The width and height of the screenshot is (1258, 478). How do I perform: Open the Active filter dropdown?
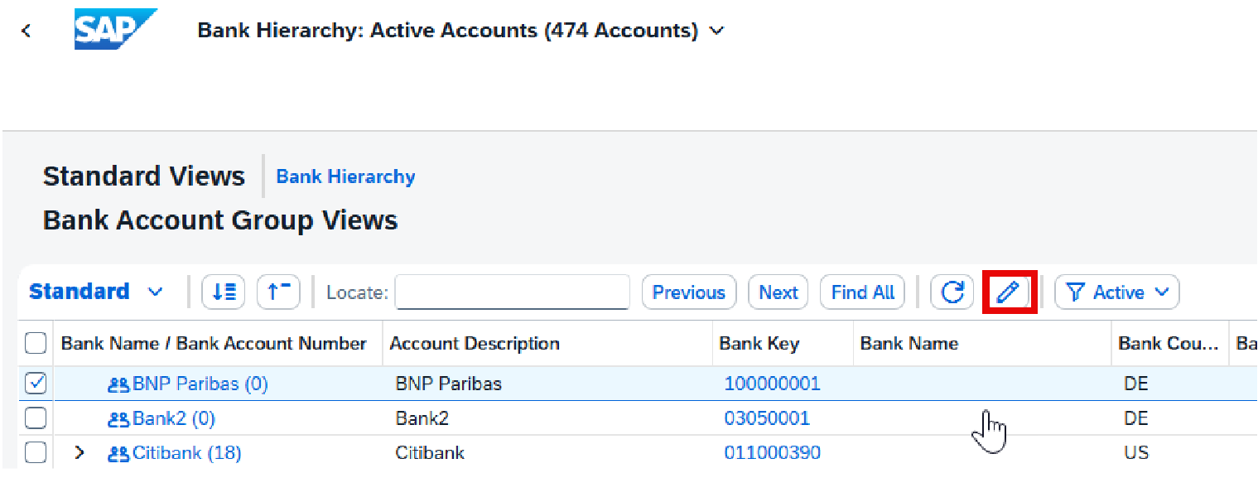pyautogui.click(x=1117, y=292)
